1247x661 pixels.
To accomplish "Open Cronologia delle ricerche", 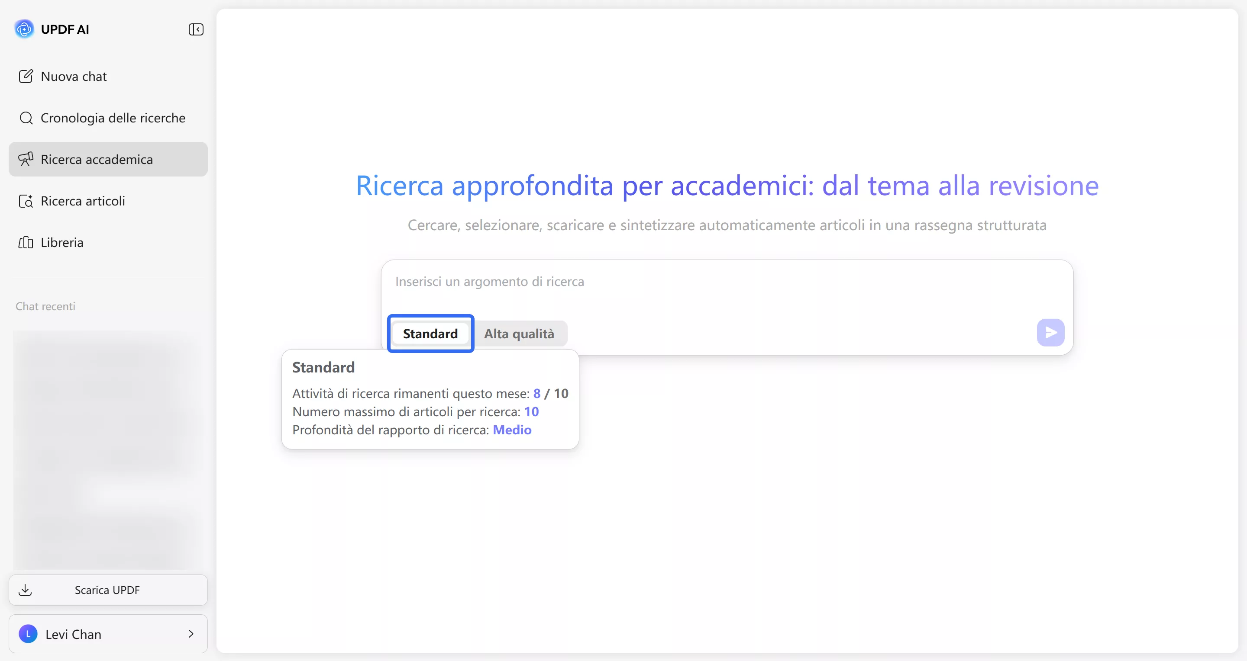I will click(113, 118).
